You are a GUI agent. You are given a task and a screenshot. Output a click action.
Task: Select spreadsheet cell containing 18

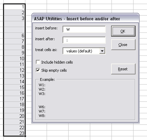15,104
